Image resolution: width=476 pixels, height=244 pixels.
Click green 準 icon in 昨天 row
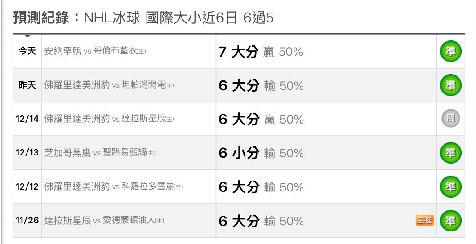[x=450, y=85]
